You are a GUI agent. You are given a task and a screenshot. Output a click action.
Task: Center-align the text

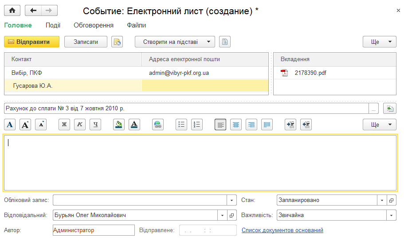[x=236, y=124]
